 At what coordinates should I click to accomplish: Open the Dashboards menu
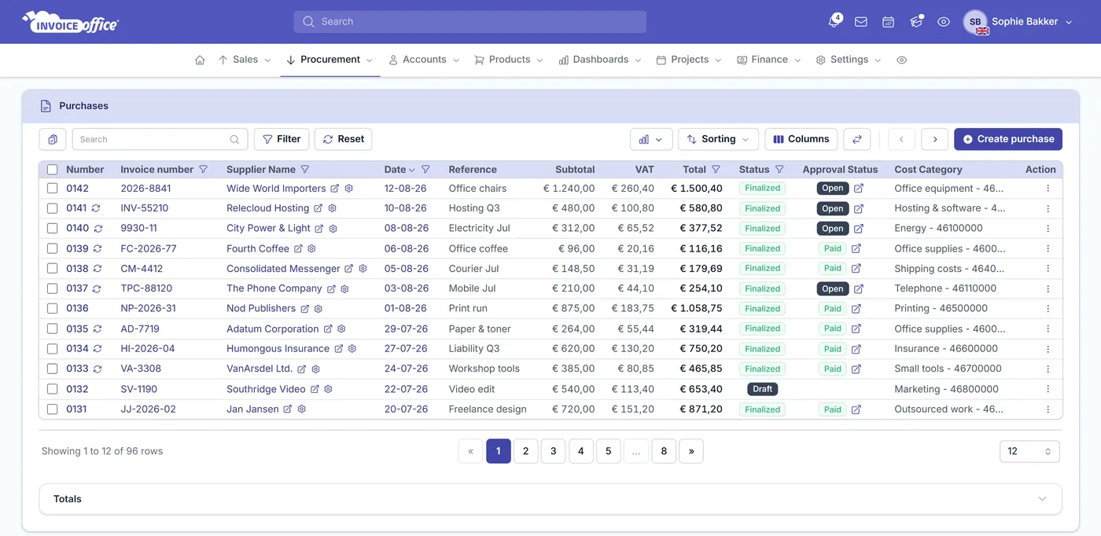(x=600, y=60)
